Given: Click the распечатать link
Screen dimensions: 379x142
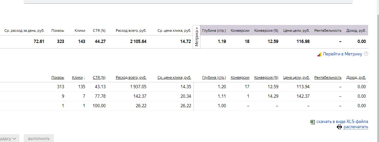Looking at the screenshot, I should point(356,127).
